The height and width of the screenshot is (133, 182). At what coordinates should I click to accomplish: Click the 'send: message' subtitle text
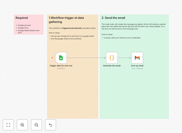tap(137, 68)
